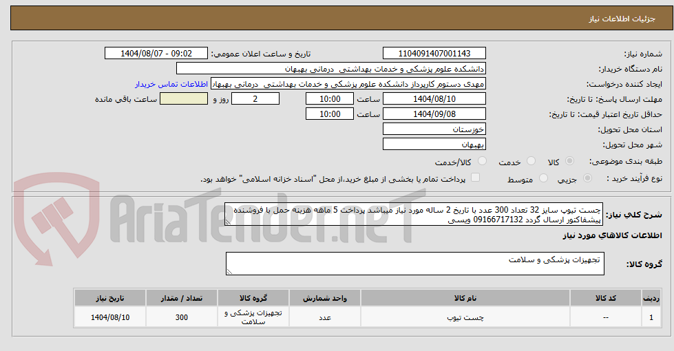
Task: Click the request creator field مهدی دستوم
Action: 348,84
